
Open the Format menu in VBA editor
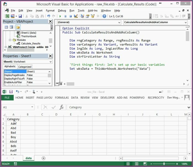coord(50,10)
